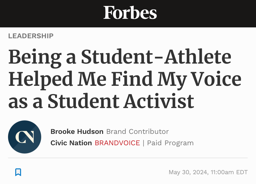Select the Paid Program label
Screen dimensions: 256x184
click(x=170, y=143)
